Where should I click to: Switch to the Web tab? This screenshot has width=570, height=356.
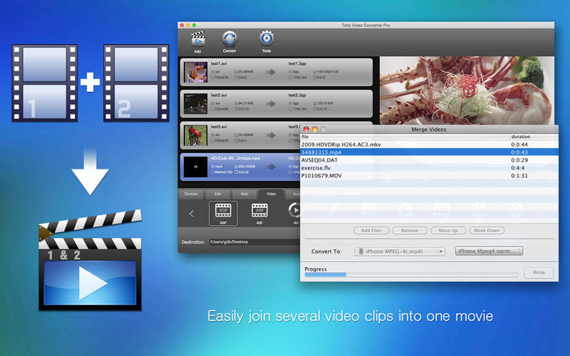244,194
